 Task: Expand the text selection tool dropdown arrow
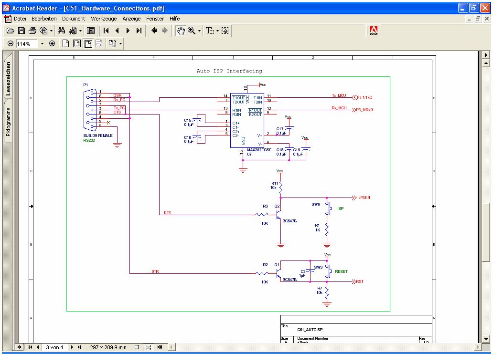point(217,31)
